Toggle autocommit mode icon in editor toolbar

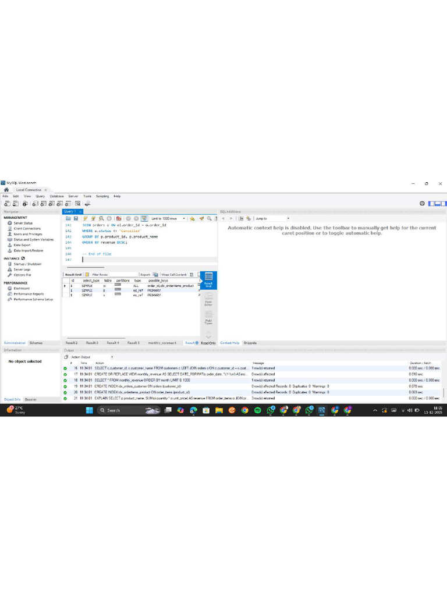pyautogui.click(x=144, y=219)
